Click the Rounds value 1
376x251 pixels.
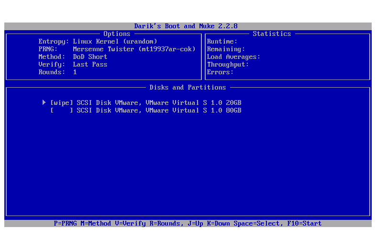pos(75,72)
